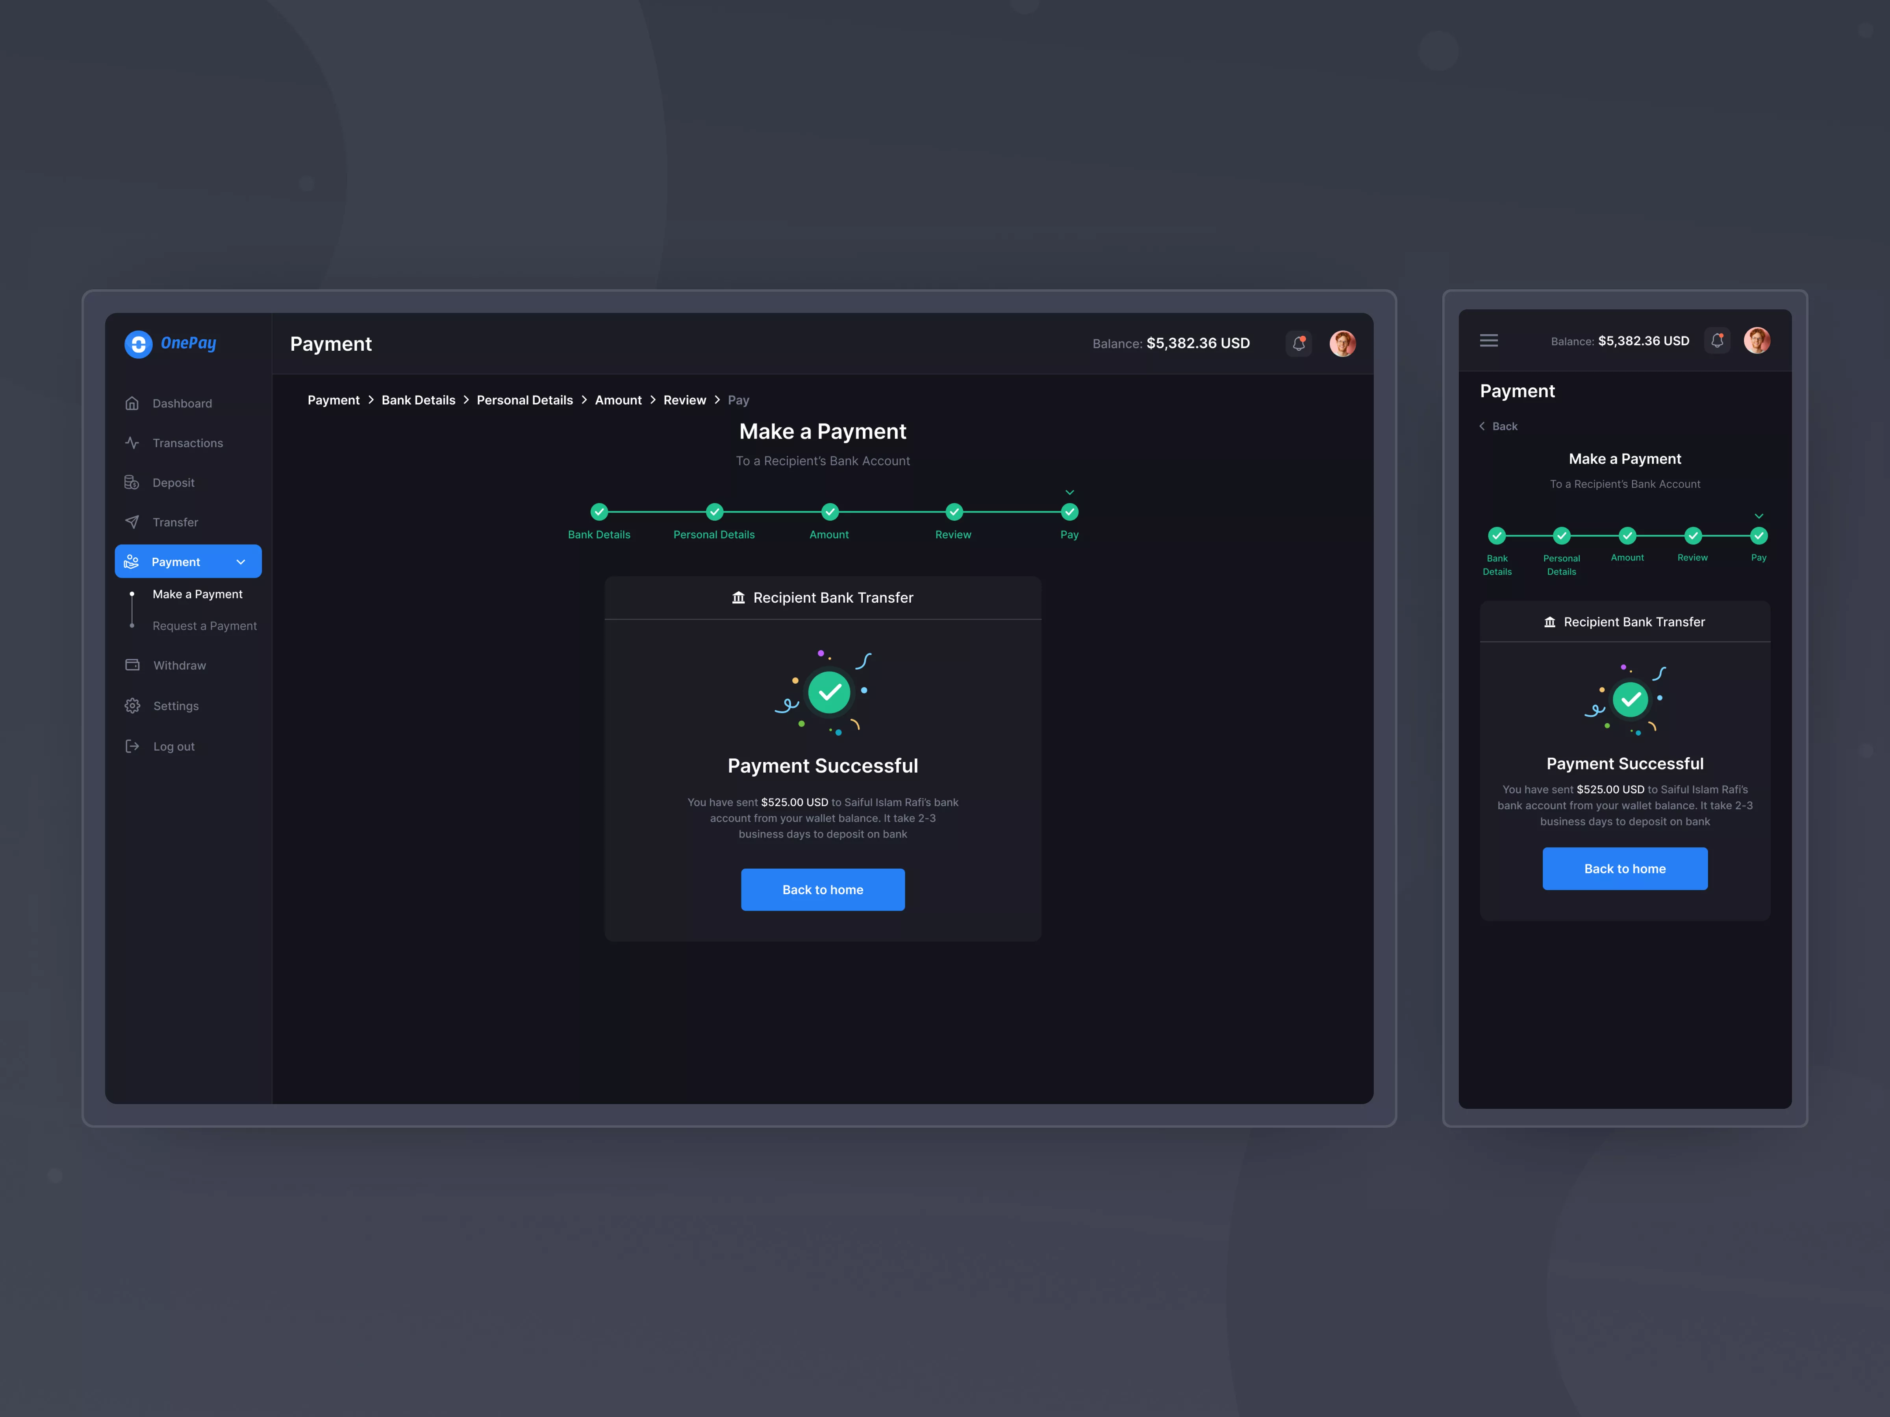Click Bank Details step marker in desktop
This screenshot has width=1890, height=1417.
pyautogui.click(x=599, y=512)
